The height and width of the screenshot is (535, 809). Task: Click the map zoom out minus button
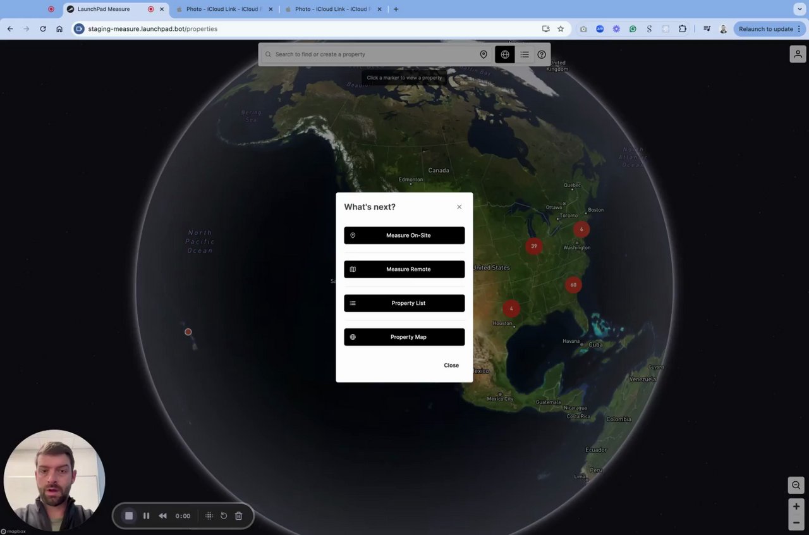(796, 523)
